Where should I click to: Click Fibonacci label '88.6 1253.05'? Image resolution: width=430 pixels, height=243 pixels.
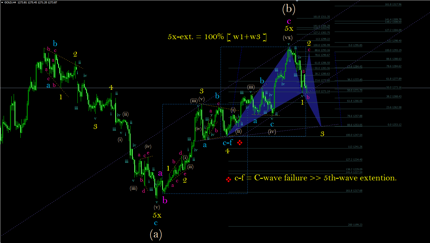coord(355,125)
